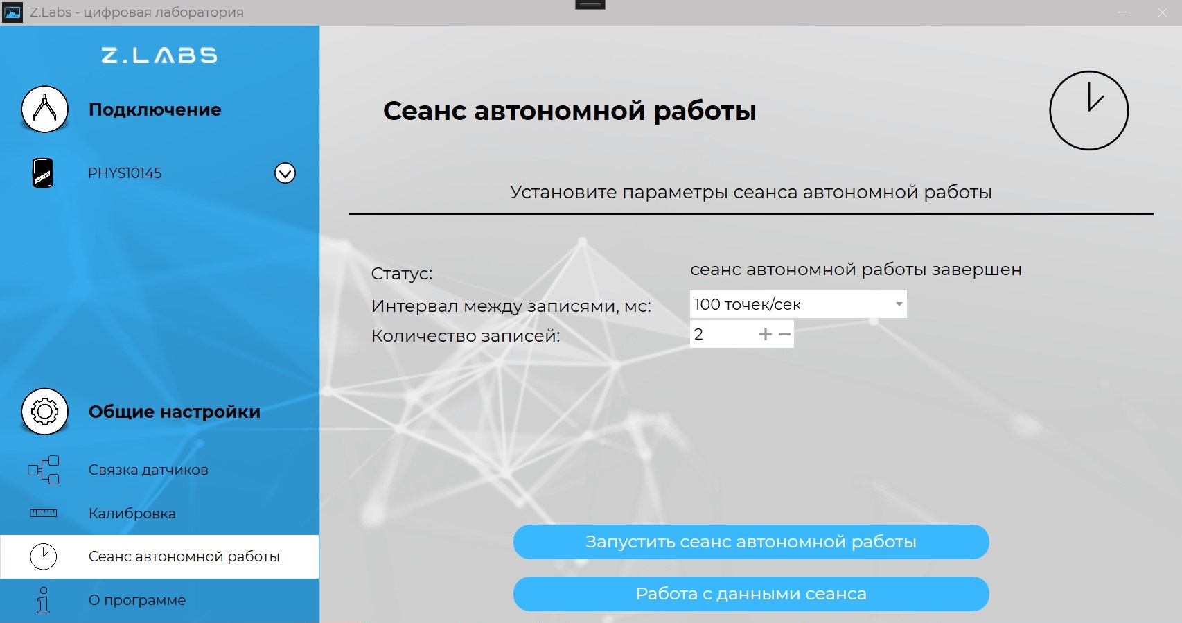Click the Z.Labs app icon in title bar
Screen dimensions: 1182x623
coord(12,12)
